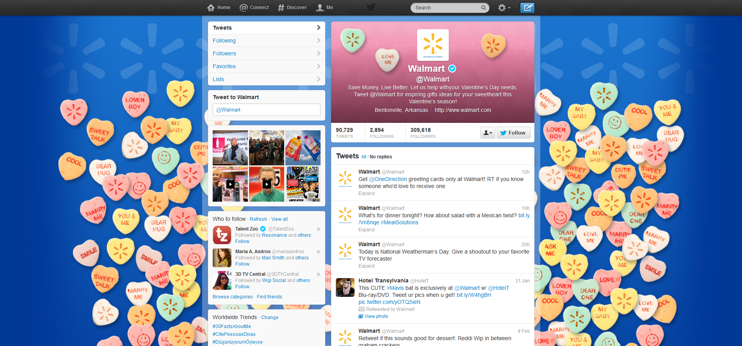Open Connect in top navigation

(x=254, y=7)
